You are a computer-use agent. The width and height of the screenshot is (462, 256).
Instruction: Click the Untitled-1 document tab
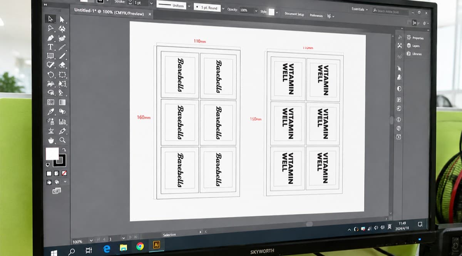109,12
